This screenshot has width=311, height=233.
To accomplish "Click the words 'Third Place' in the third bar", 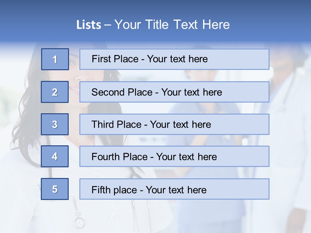I will tap(116, 124).
